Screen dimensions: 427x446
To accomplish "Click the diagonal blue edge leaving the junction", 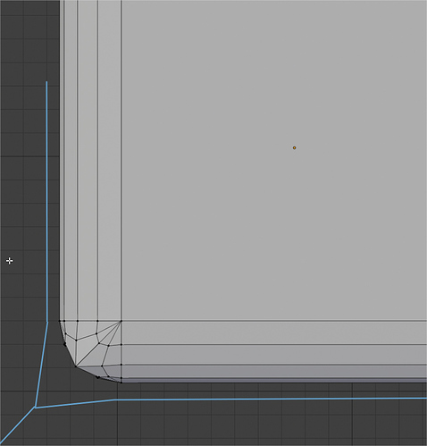I will click(17, 426).
